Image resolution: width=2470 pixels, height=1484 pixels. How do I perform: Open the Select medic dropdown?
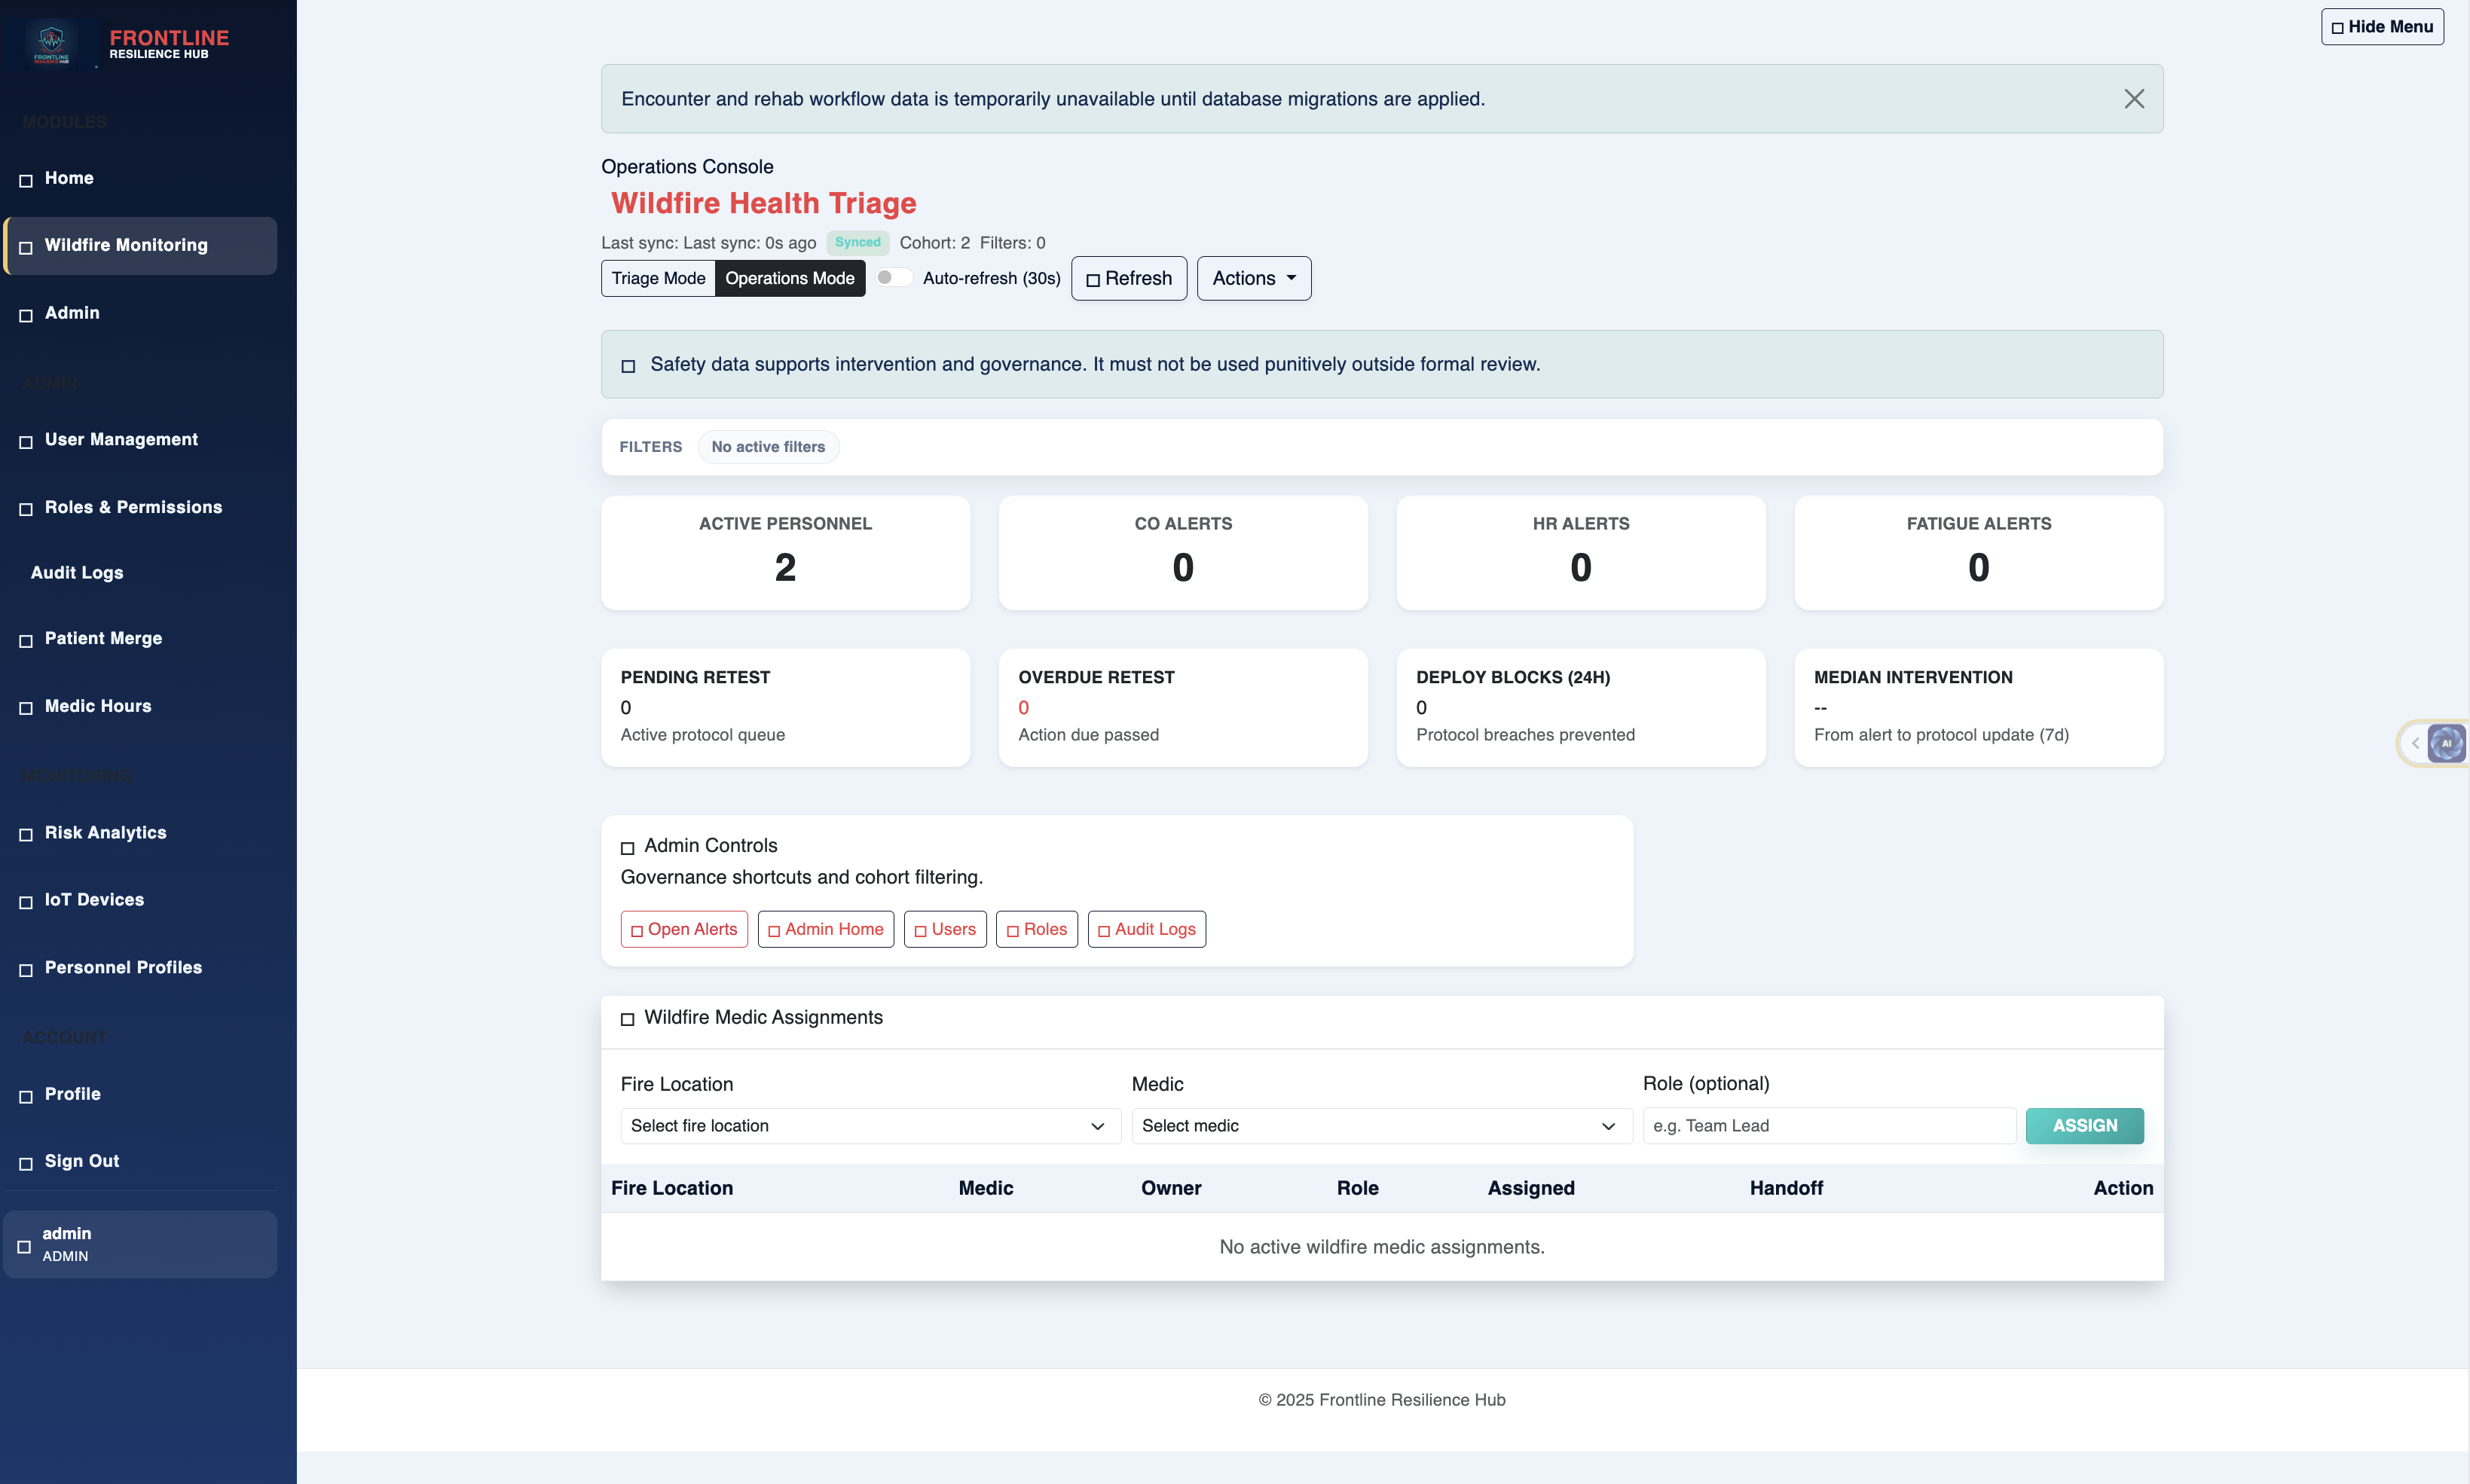(1380, 1126)
